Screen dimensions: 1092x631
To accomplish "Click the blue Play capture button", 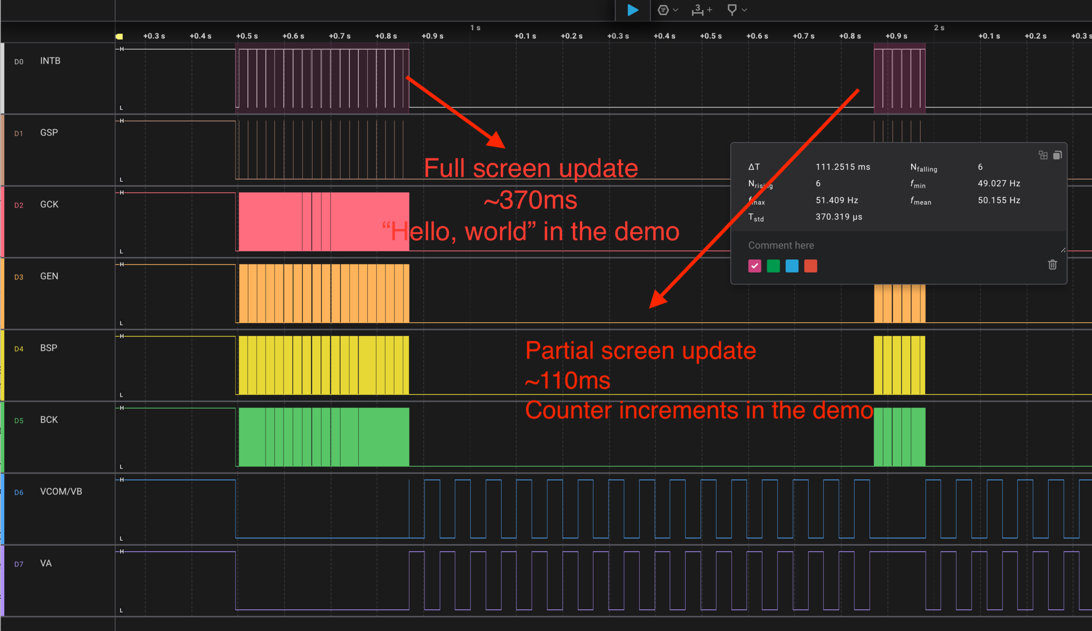I will (633, 10).
